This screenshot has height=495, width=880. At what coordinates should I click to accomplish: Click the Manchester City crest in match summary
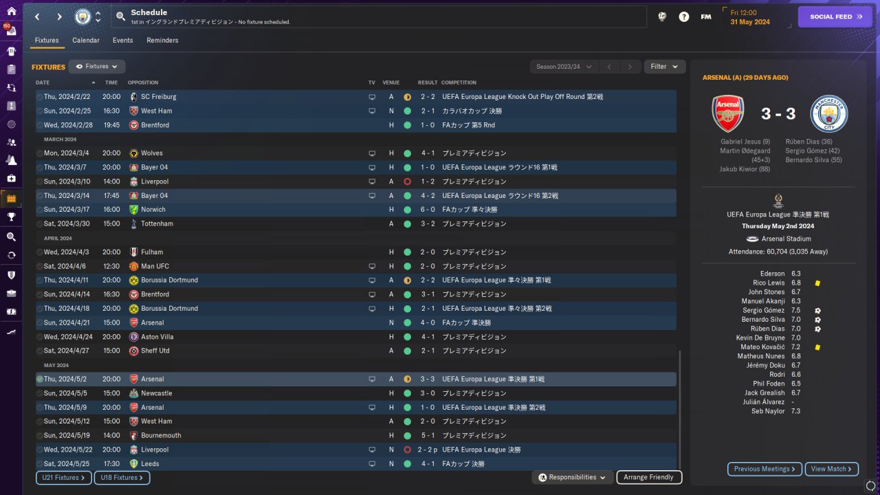tap(829, 113)
